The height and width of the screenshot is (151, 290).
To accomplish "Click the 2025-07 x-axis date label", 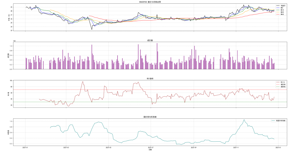I will tap(151, 147).
